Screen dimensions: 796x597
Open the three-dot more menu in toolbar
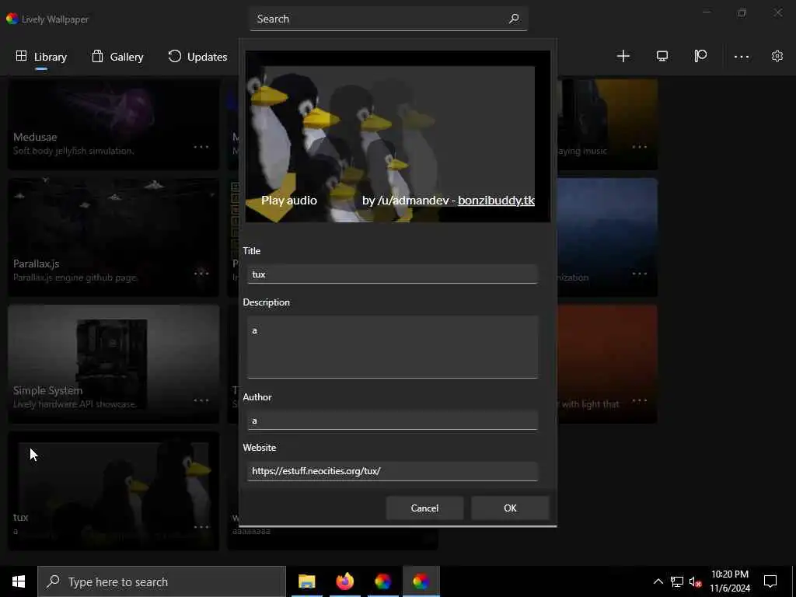[741, 57]
